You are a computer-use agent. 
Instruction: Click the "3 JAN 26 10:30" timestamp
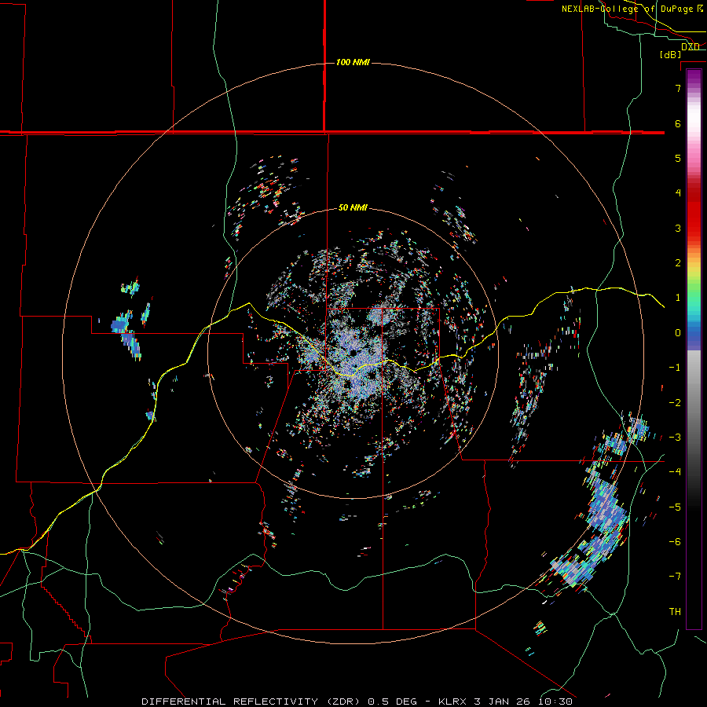pyautogui.click(x=523, y=702)
